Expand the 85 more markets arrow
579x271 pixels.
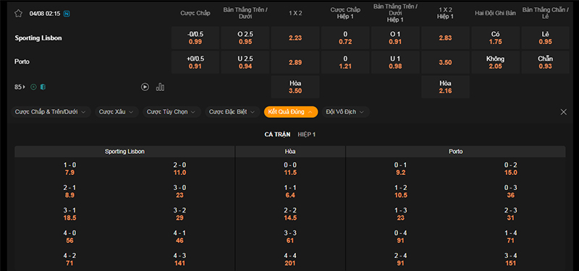click(x=20, y=87)
